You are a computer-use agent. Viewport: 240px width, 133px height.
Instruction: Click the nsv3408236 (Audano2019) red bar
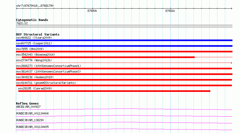(x=124, y=80)
